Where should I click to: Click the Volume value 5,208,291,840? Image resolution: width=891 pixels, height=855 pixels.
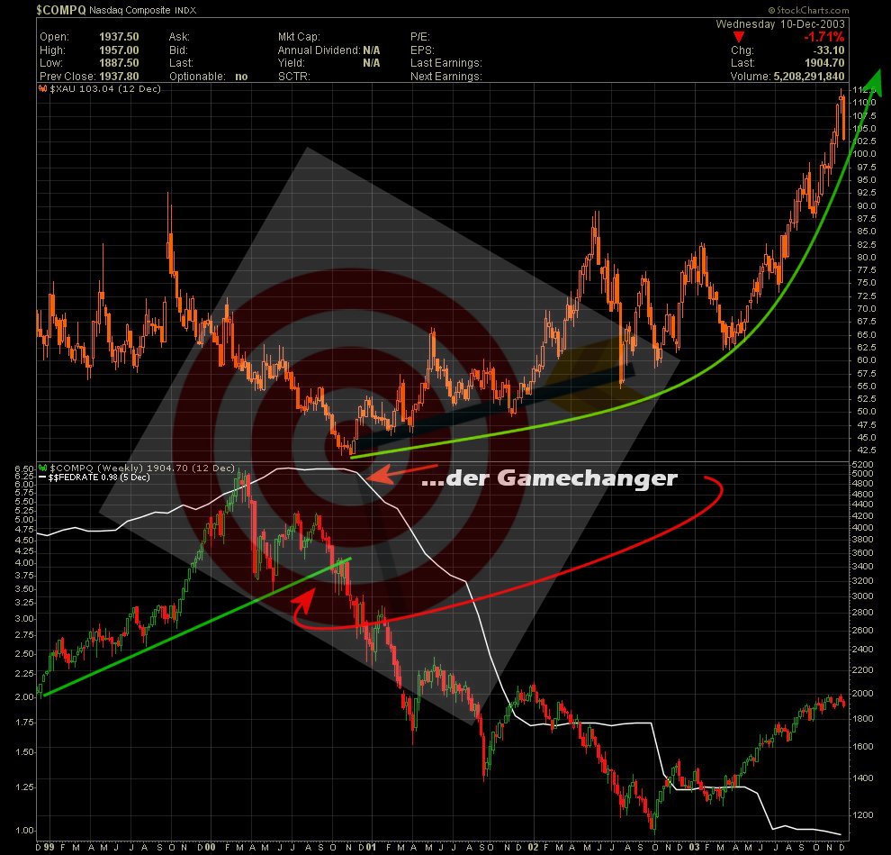click(809, 77)
